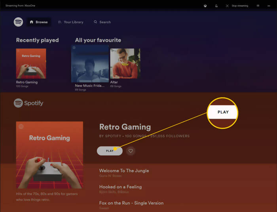This screenshot has width=277, height=212.
Task: Open the Browse tab
Action: 38,22
